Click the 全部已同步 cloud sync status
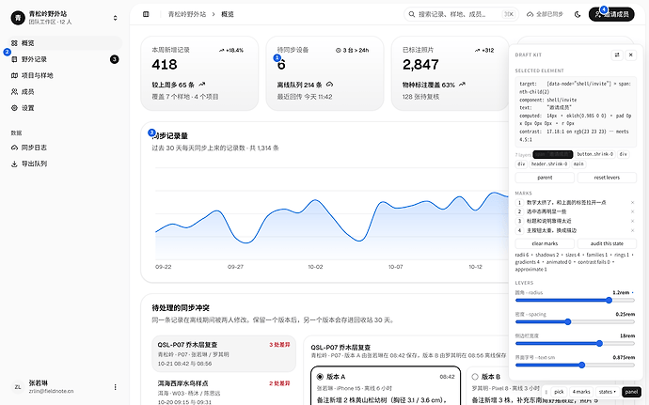Image resolution: width=649 pixels, height=405 pixels. click(x=545, y=14)
